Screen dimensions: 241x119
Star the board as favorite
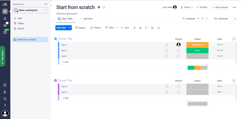click(x=104, y=7)
